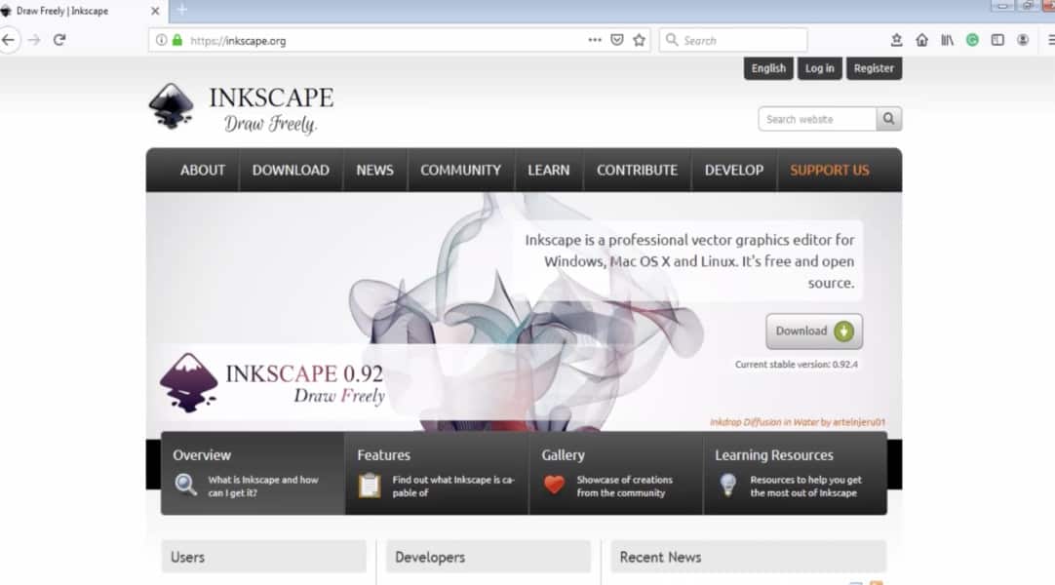
Task: Click the Overview magnifying glass icon
Action: pos(185,485)
